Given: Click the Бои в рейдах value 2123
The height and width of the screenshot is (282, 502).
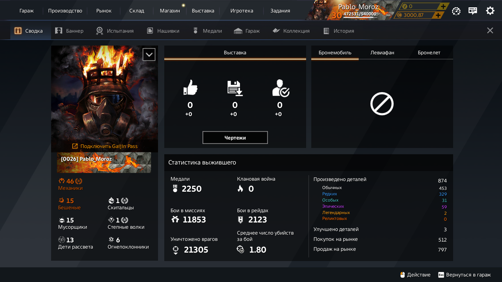Looking at the screenshot, I should [258, 220].
